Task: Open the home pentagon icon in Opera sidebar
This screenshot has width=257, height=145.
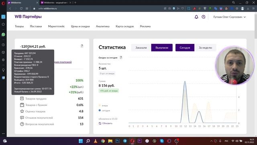Action: pos(3,24)
